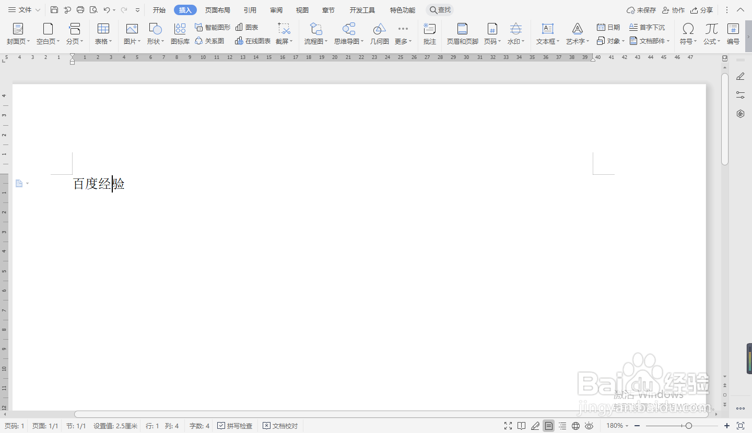This screenshot has height=433, width=752.
Task: Click the zoom in plus button
Action: click(727, 426)
